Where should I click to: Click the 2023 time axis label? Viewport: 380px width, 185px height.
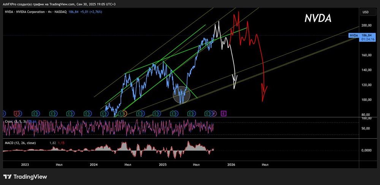tap(25, 164)
